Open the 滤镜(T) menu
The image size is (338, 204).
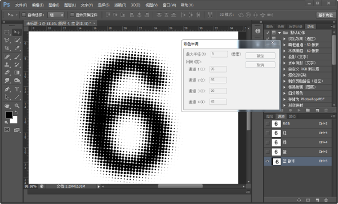pyautogui.click(x=121, y=5)
